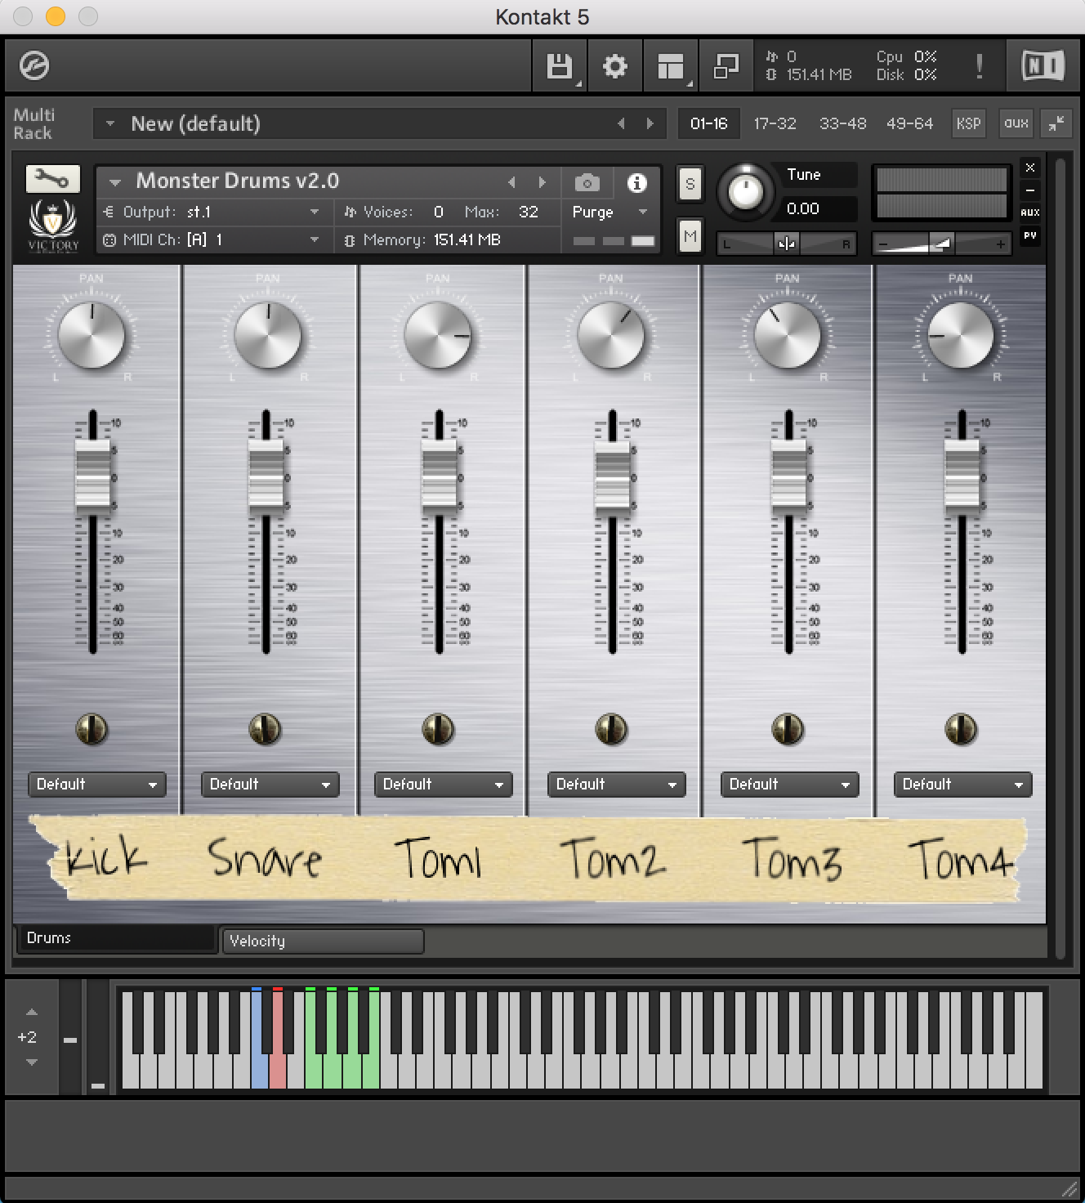The width and height of the screenshot is (1085, 1203).
Task: Toggle the Solo (S) button
Action: [x=690, y=184]
